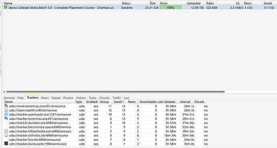Click the left arrow of horizontal scrollbar
The width and height of the screenshot is (277, 148).
pos(4,92)
